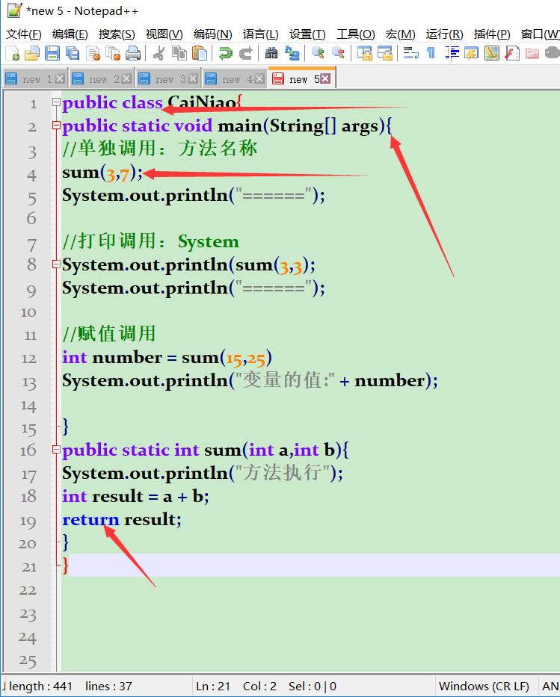This screenshot has width=560, height=697.
Task: Open the Replace dialog icon
Action: (292, 53)
